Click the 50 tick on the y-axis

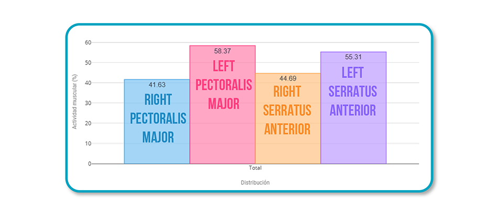point(88,63)
